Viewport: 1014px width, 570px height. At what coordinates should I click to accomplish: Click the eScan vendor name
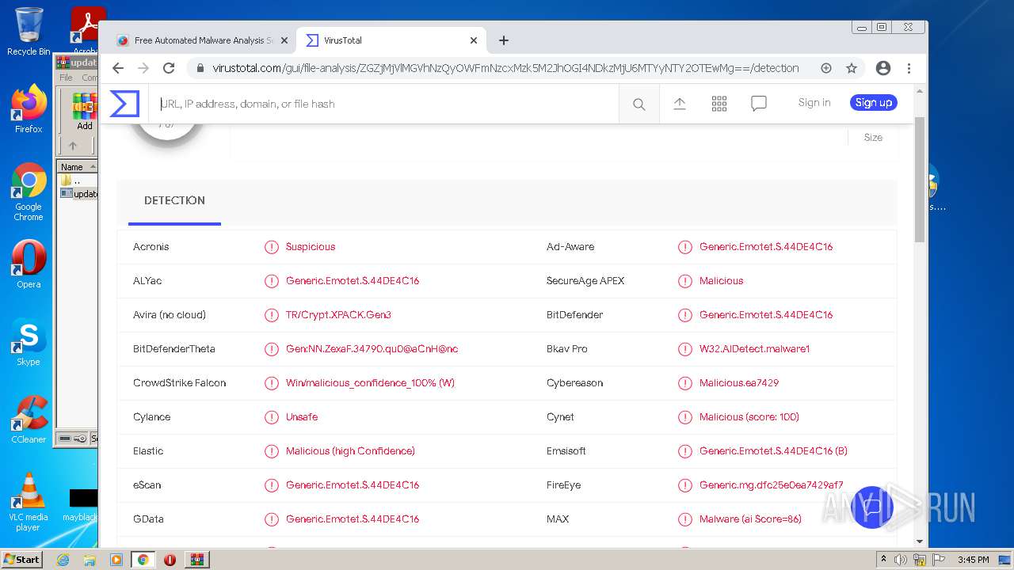[147, 485]
